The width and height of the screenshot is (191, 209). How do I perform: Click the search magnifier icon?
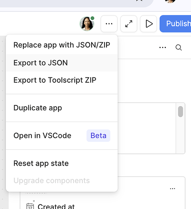click(178, 48)
